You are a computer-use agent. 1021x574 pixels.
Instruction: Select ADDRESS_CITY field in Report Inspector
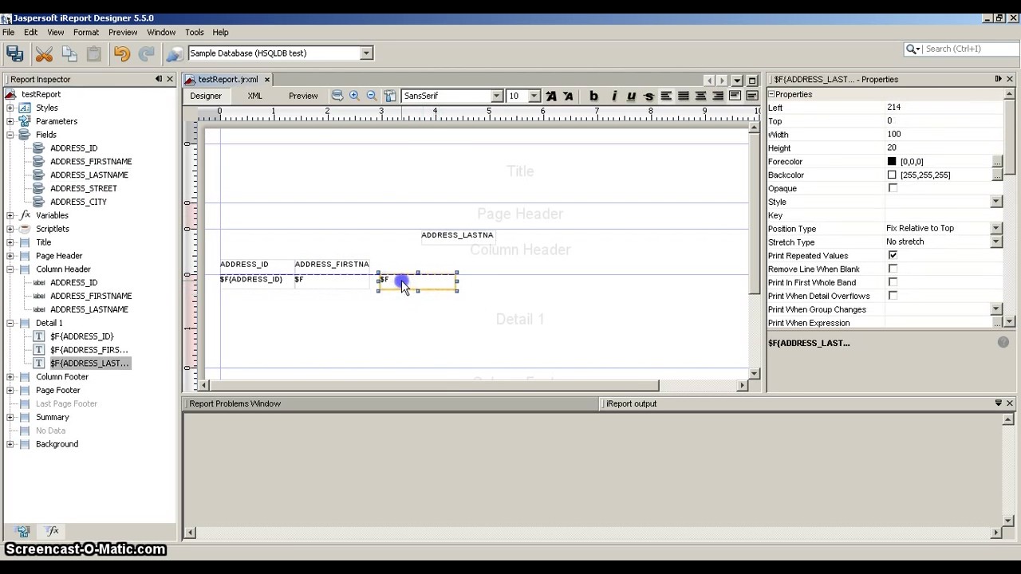78,202
